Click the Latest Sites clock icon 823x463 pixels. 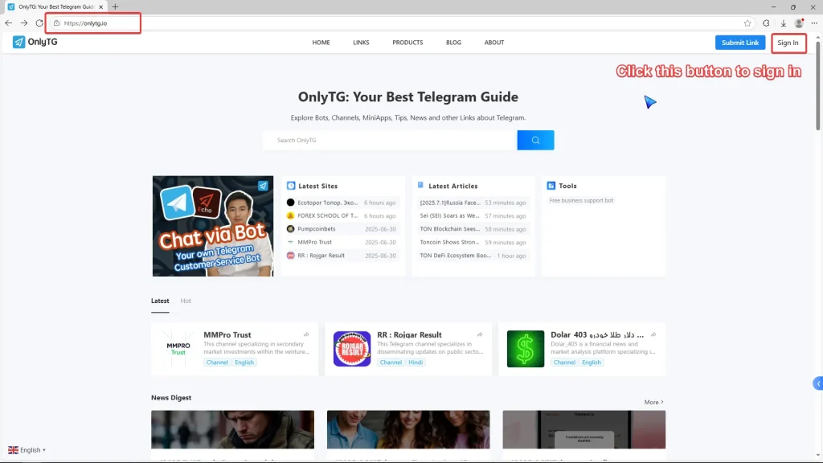(x=291, y=186)
